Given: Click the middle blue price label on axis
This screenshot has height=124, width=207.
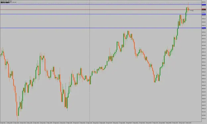Looking at the screenshot, I should tap(204, 14).
